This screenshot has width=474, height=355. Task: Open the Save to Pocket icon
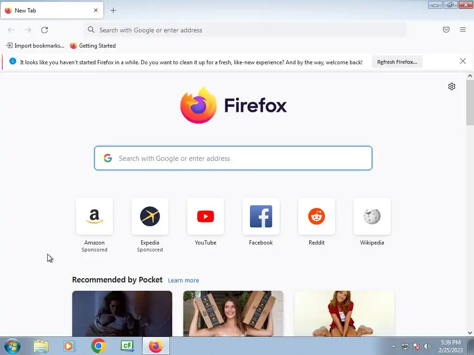click(x=446, y=30)
